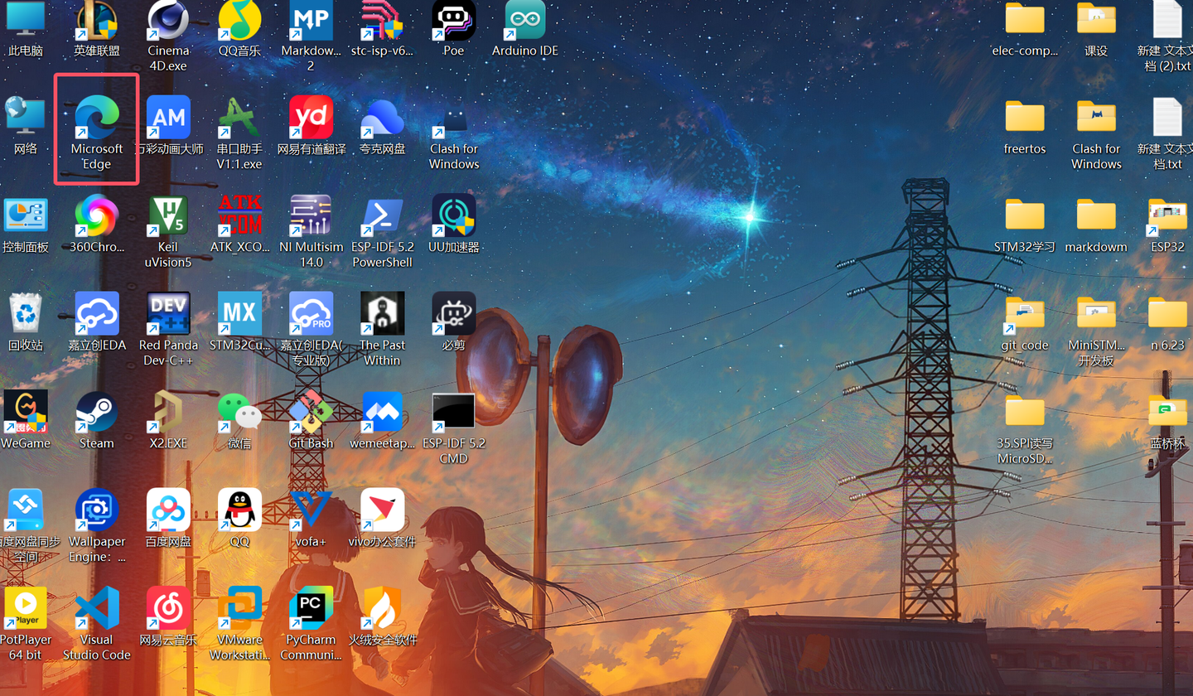Click the vivo办公套件 icon
The width and height of the screenshot is (1193, 696).
coord(382,510)
